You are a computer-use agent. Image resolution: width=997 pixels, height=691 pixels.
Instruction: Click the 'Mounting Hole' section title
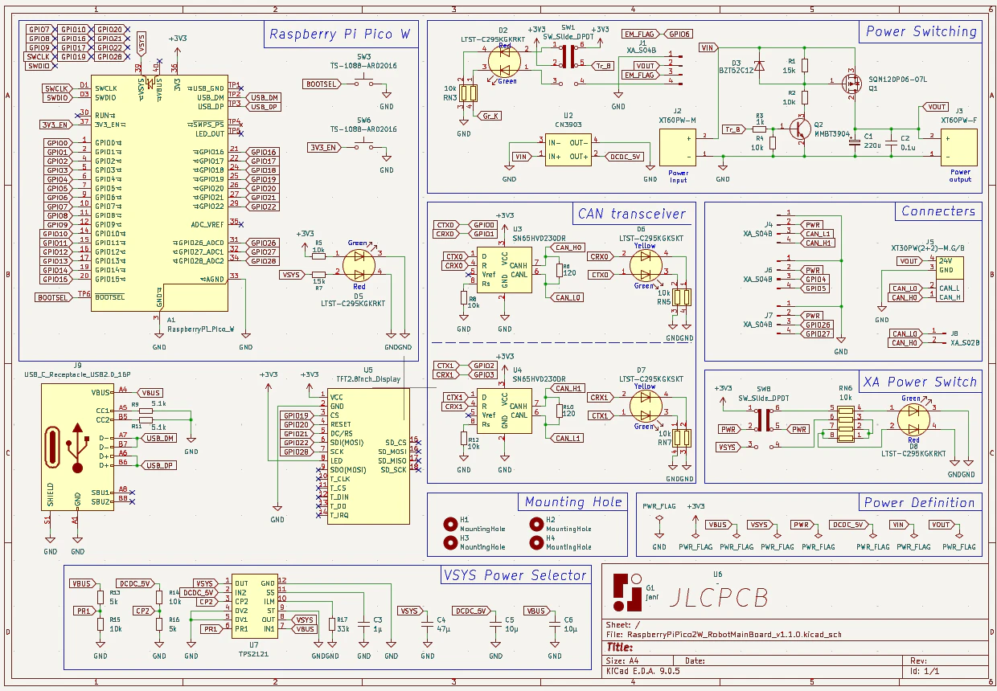[x=573, y=502]
